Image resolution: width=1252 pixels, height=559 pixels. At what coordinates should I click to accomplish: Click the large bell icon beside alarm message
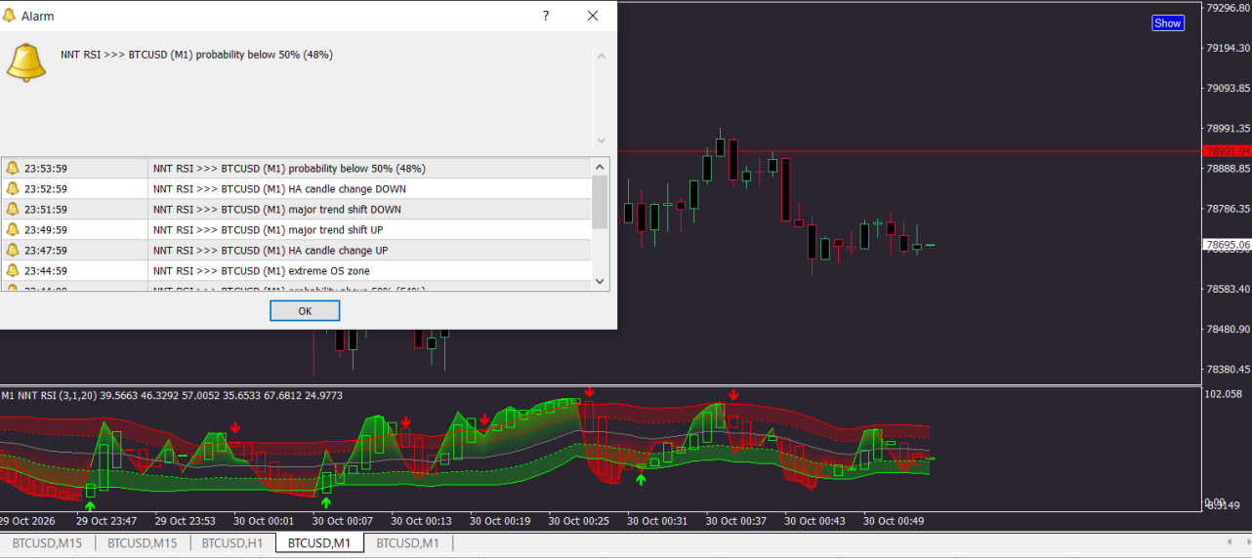[x=26, y=61]
